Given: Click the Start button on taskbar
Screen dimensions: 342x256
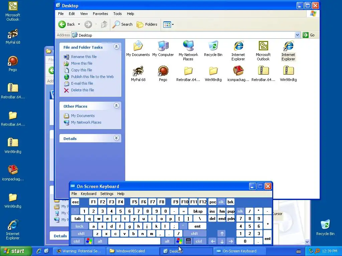Looking at the screenshot, I should coord(16,251).
